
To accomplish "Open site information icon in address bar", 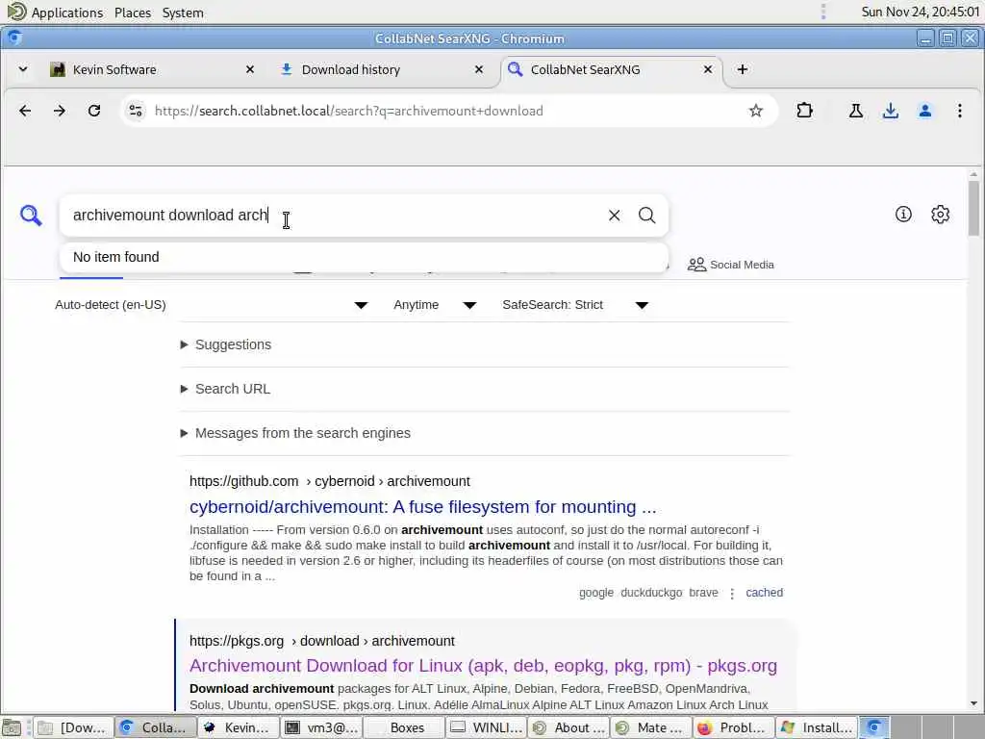I will [x=136, y=112].
